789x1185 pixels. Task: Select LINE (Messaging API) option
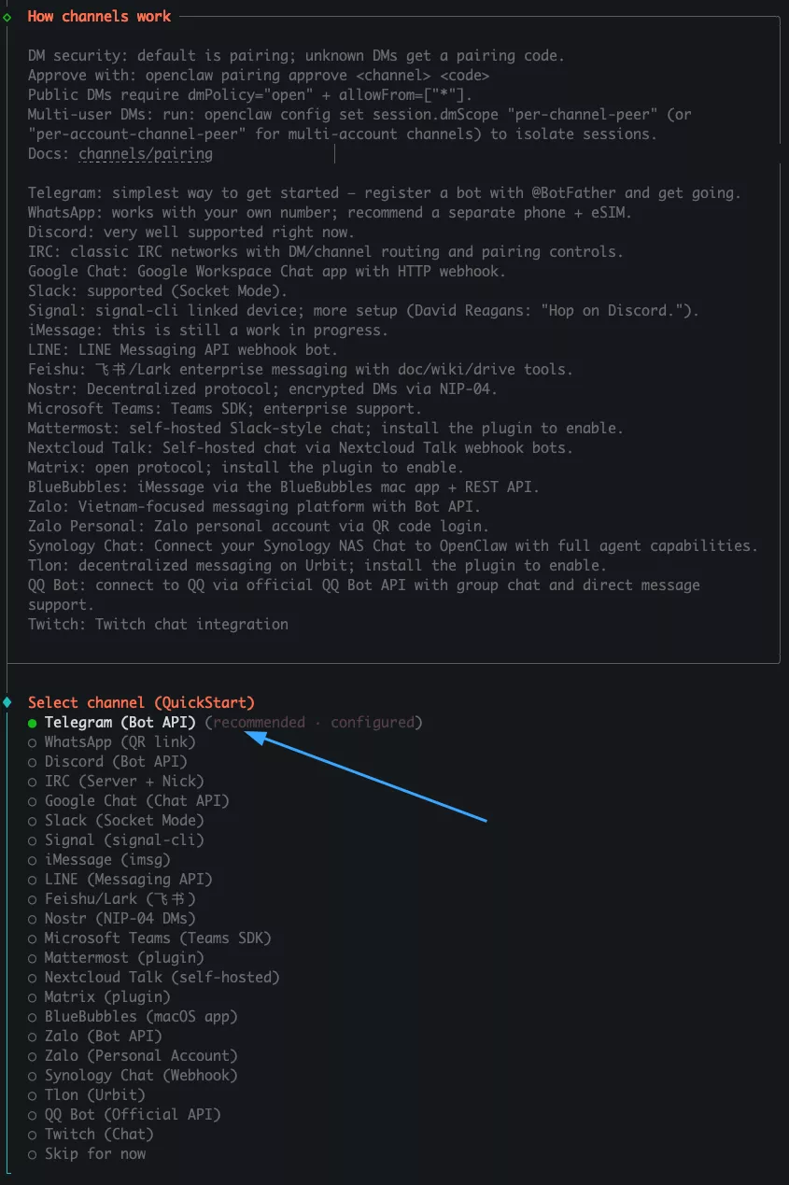pos(128,879)
